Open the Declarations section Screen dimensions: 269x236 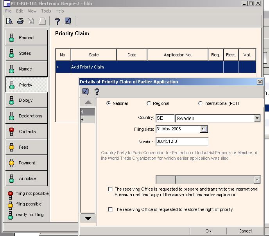27,116
